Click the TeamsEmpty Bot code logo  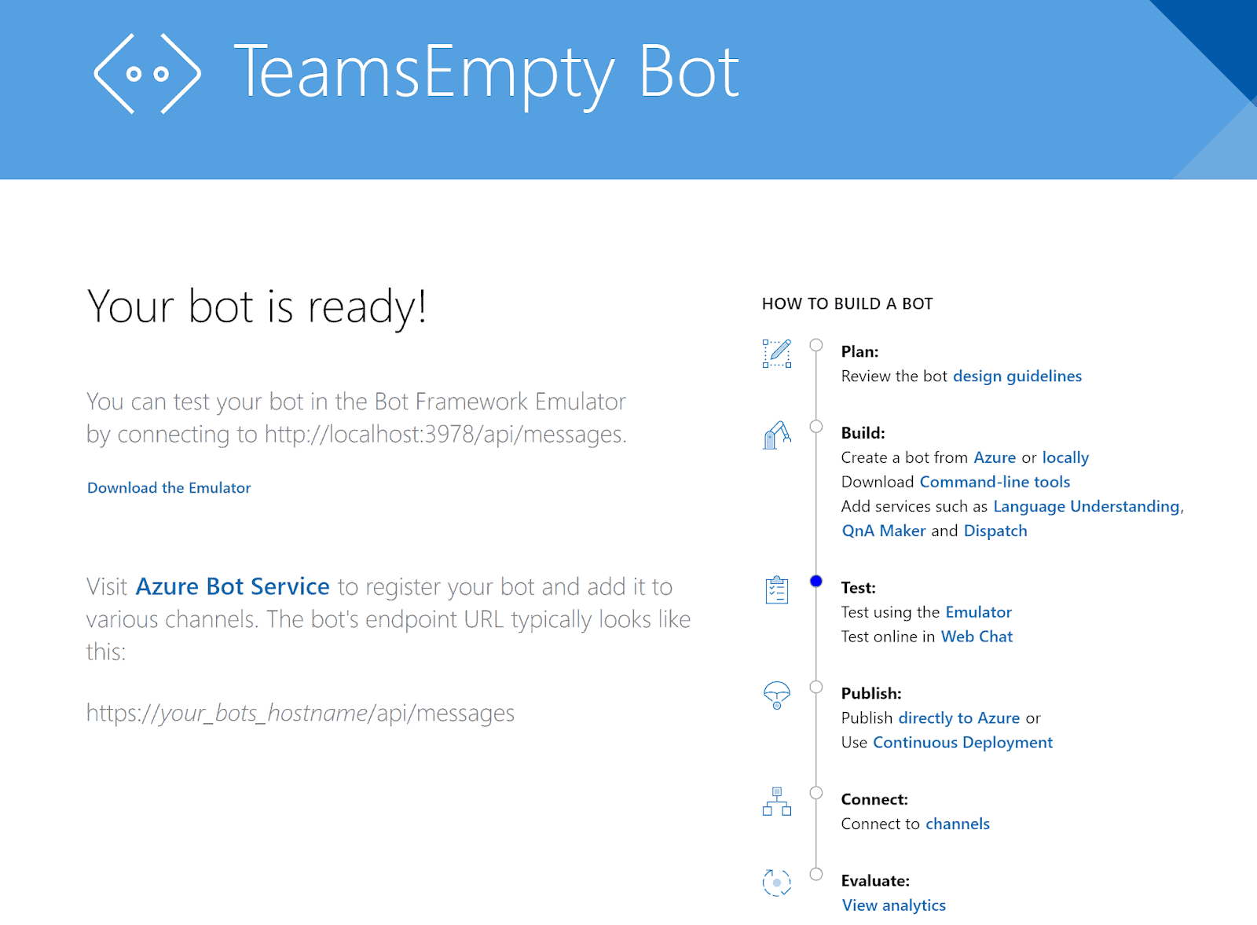tap(146, 75)
